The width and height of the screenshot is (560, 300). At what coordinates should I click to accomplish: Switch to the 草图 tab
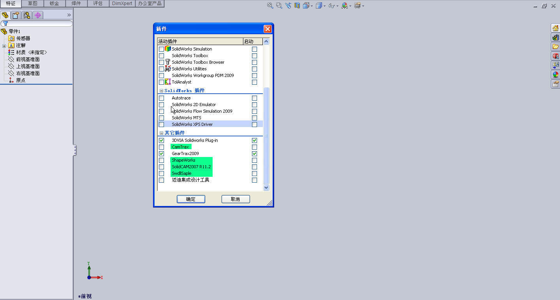tap(32, 3)
